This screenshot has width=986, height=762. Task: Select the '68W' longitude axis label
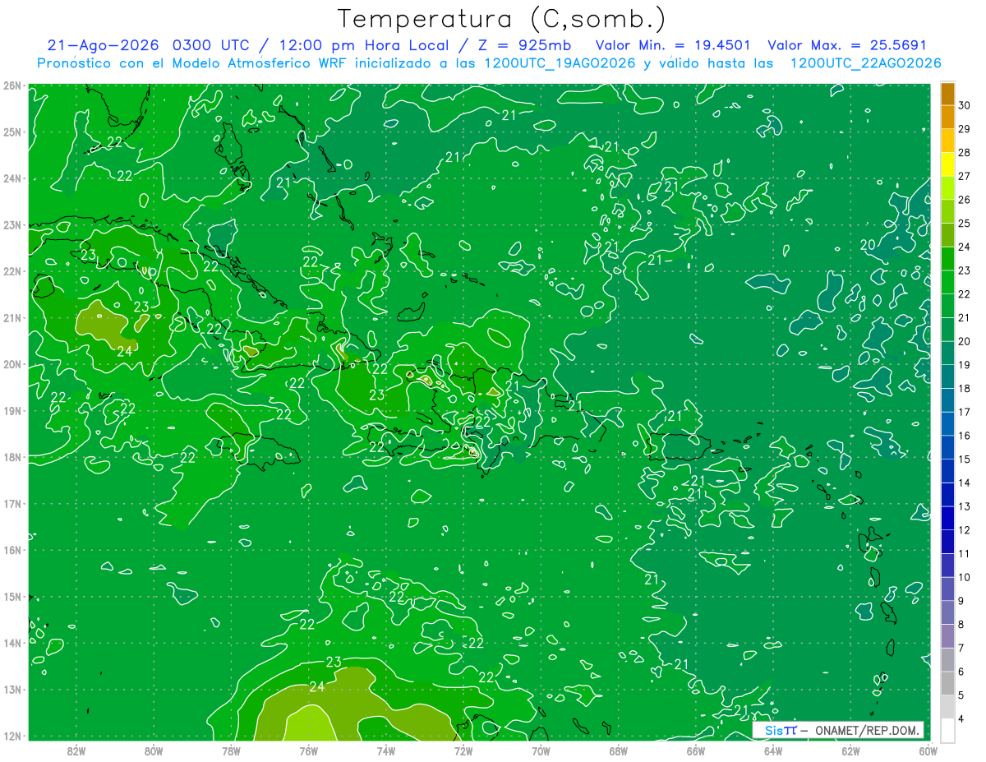pos(619,750)
